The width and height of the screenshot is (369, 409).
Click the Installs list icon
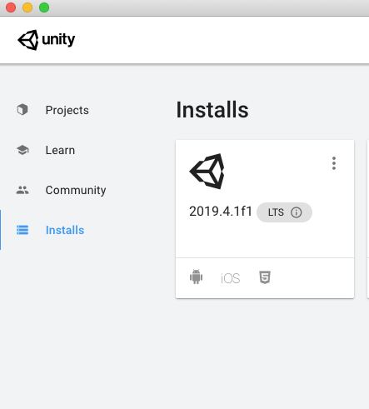[22, 230]
